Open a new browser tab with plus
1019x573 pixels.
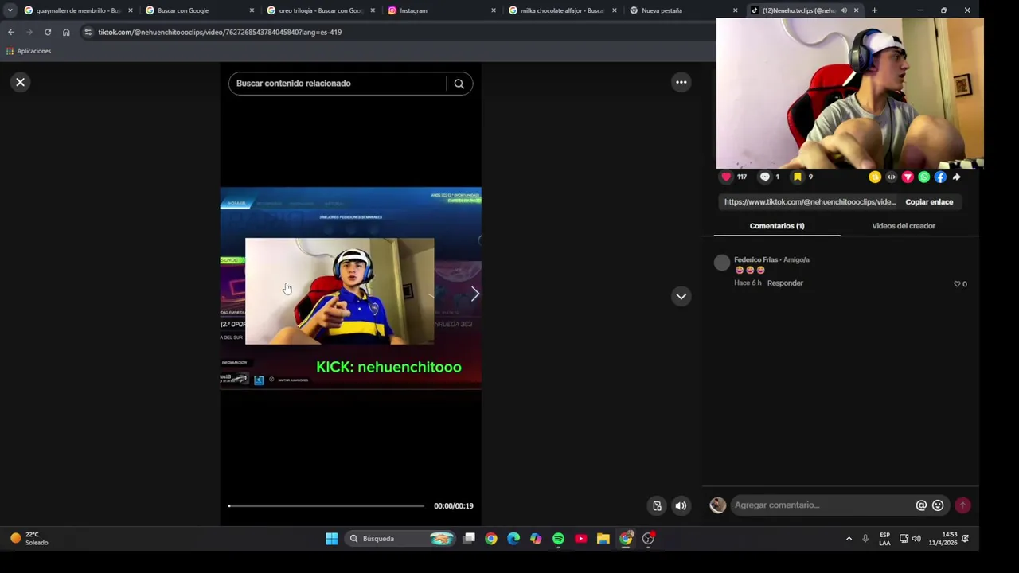pyautogui.click(x=874, y=10)
